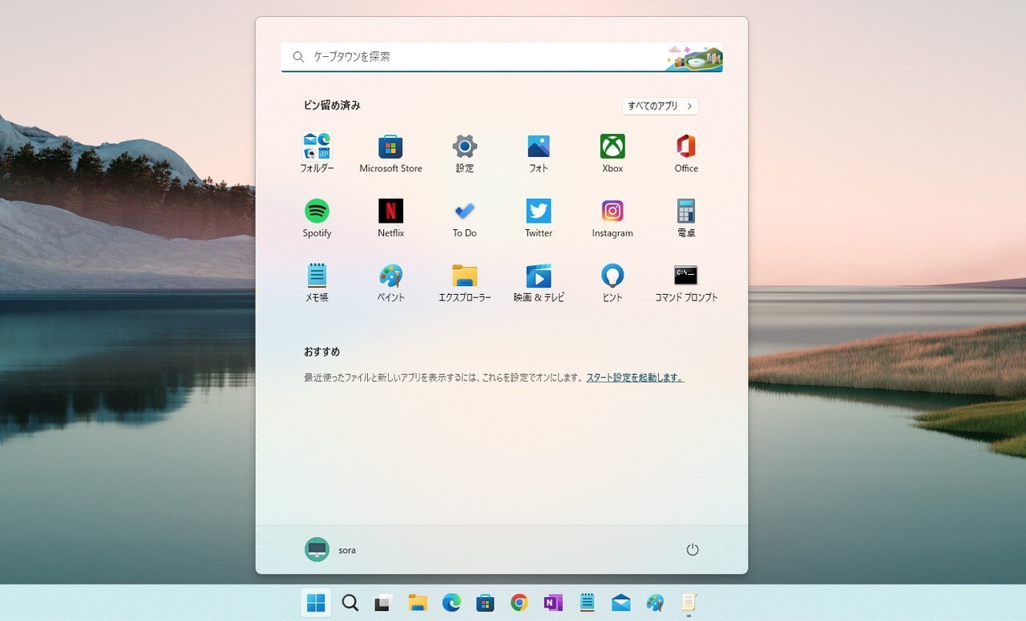This screenshot has height=621, width=1026.
Task: Open the To Do app
Action: 465,218
